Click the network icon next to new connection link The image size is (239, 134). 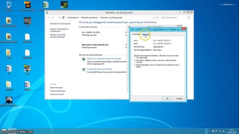pos(84,59)
